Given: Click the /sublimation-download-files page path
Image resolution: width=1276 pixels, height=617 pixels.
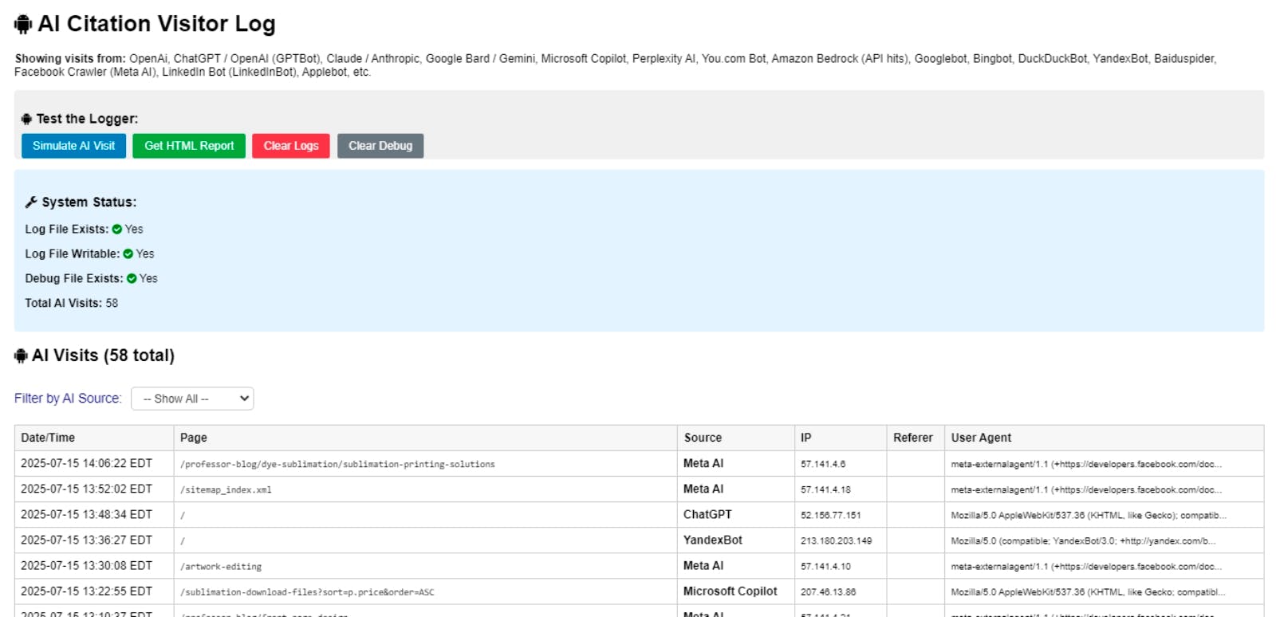Looking at the screenshot, I should pos(307,592).
